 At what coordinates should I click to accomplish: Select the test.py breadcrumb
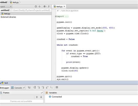[14, 2]
